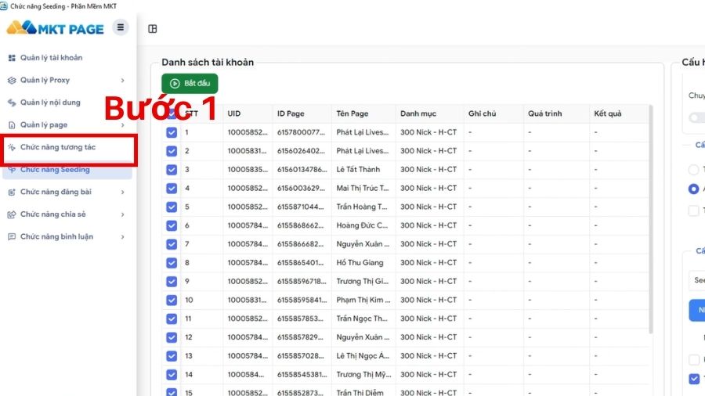Image resolution: width=705 pixels, height=396 pixels.
Task: Click the application icon in the title bar
Action: [4, 5]
